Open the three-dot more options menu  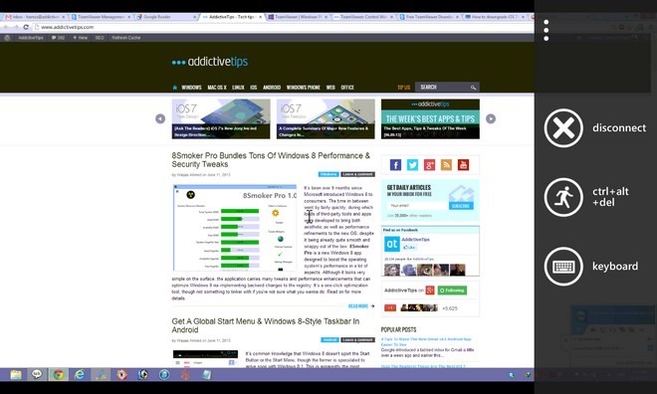[x=546, y=30]
